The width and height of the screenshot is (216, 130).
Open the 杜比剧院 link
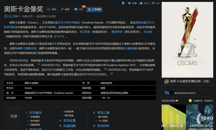[127, 48]
